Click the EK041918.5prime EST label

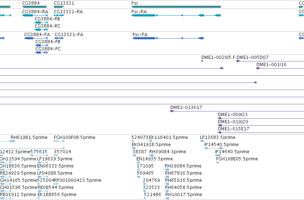151,145
